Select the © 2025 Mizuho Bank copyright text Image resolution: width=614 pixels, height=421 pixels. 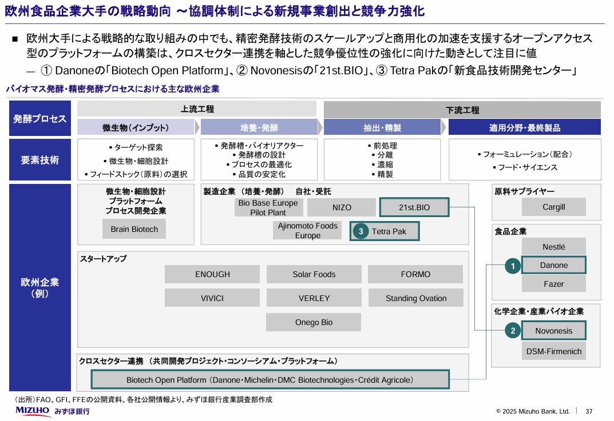tap(533, 411)
